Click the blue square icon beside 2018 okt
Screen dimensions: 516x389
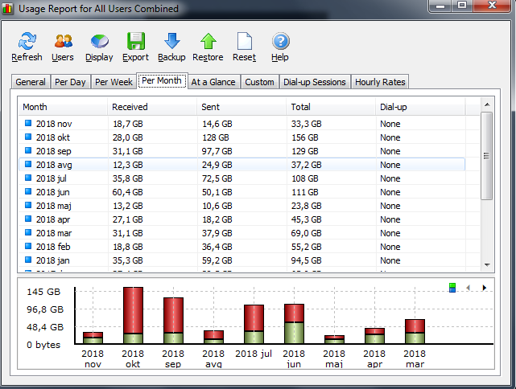point(28,137)
